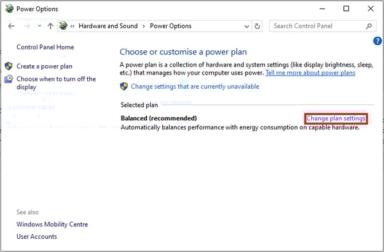Expand the address bar history dropdown

click(x=247, y=26)
